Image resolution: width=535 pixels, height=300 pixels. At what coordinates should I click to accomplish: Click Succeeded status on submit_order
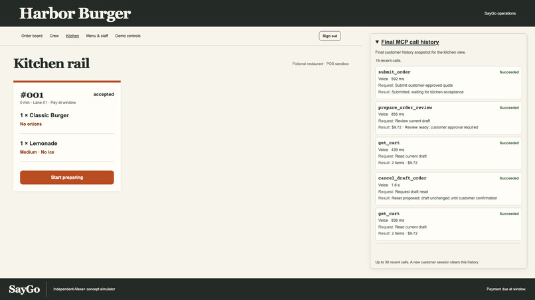509,72
